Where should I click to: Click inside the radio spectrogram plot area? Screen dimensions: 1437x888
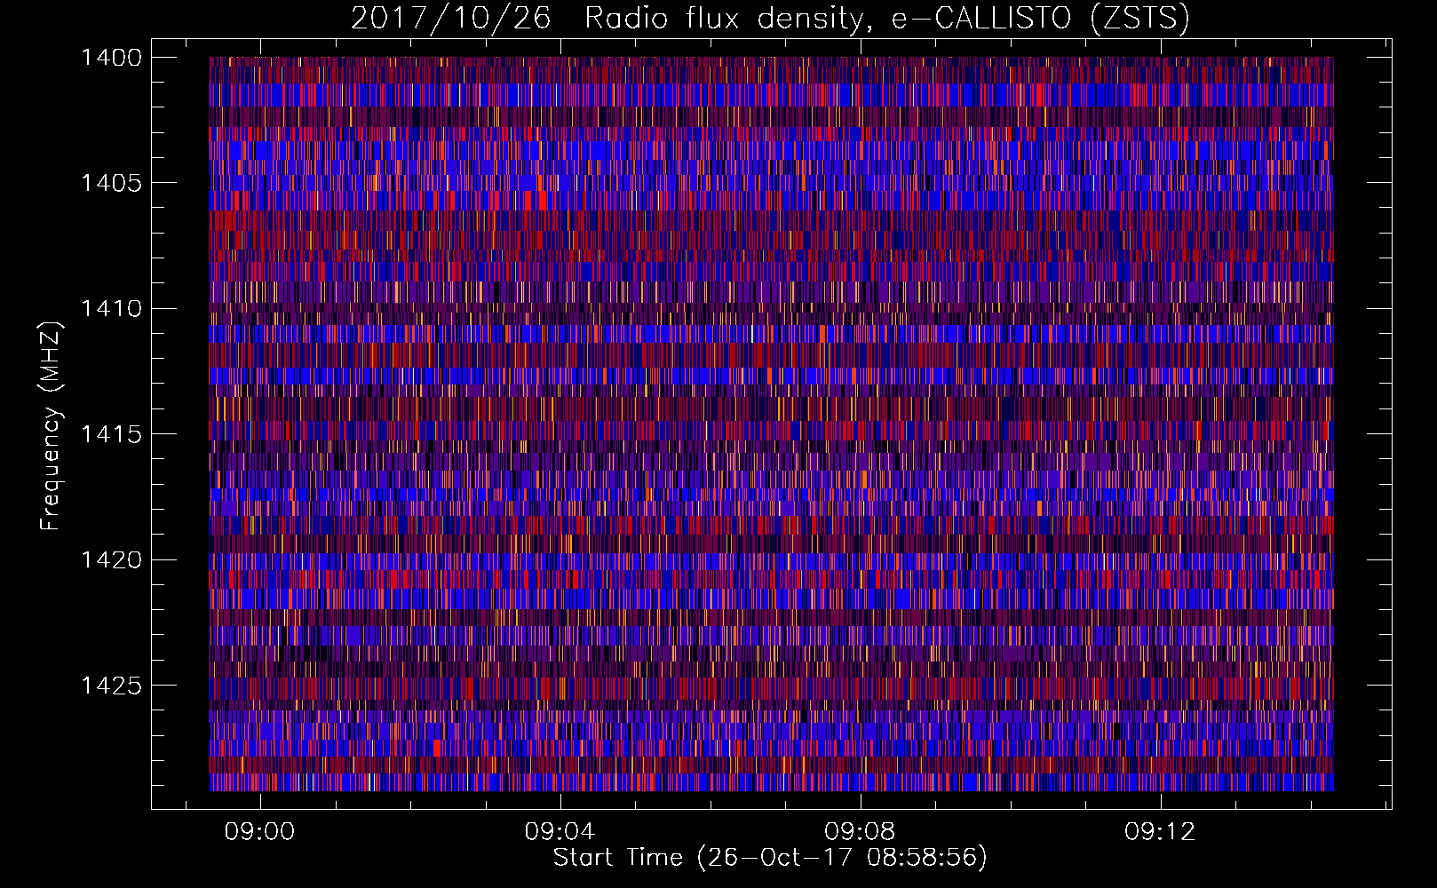pyautogui.click(x=771, y=424)
